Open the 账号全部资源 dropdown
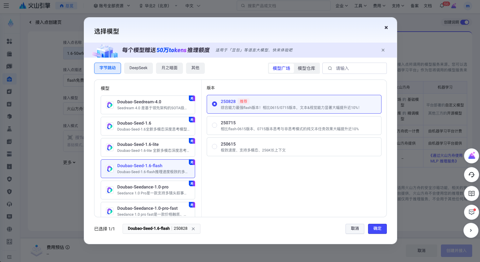Screen dimensions: 480x262 [x=112, y=6]
